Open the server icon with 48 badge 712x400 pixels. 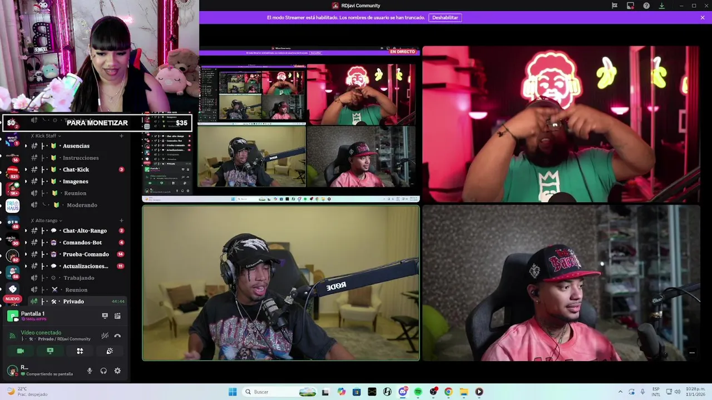pyautogui.click(x=12, y=223)
